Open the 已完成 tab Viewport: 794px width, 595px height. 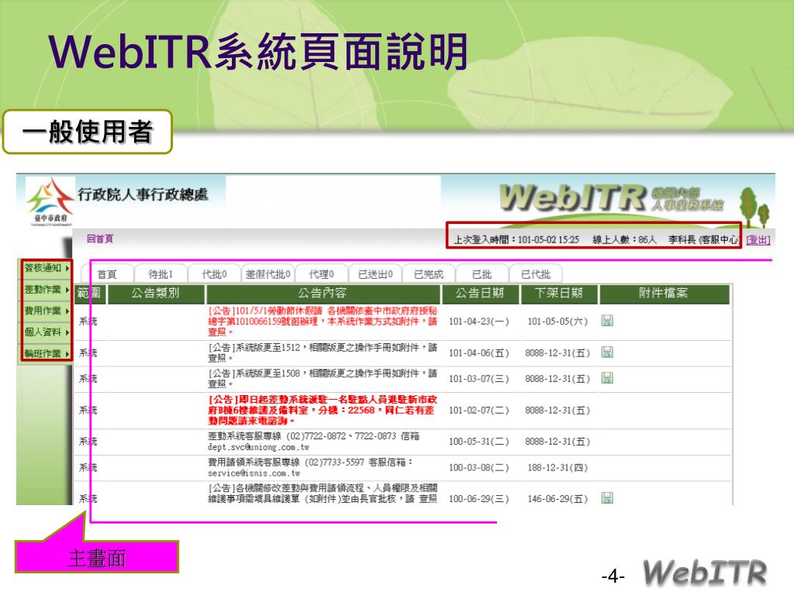(428, 274)
